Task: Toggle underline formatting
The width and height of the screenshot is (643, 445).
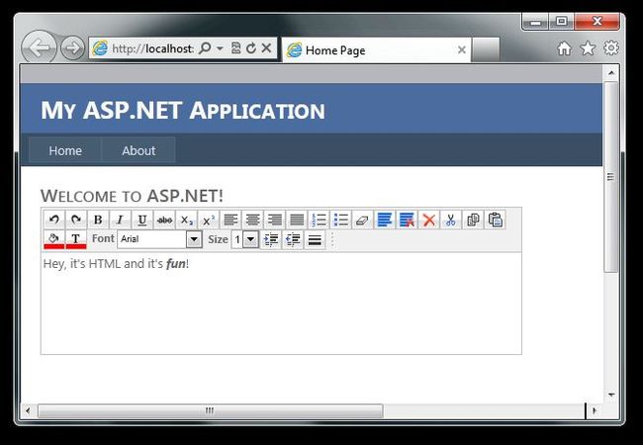Action: point(142,220)
